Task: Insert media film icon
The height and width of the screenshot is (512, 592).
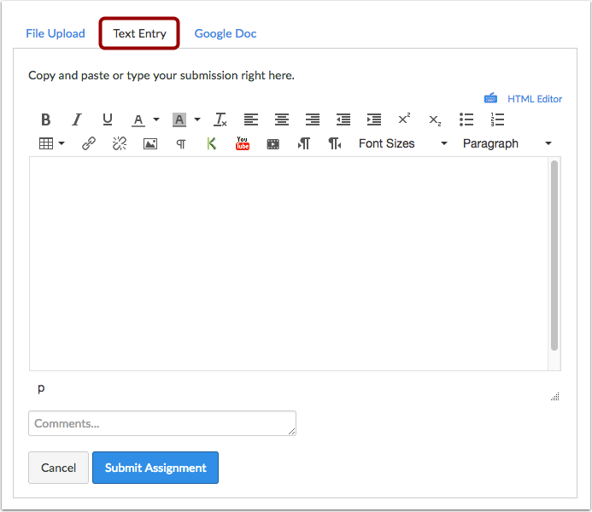Action: point(273,144)
